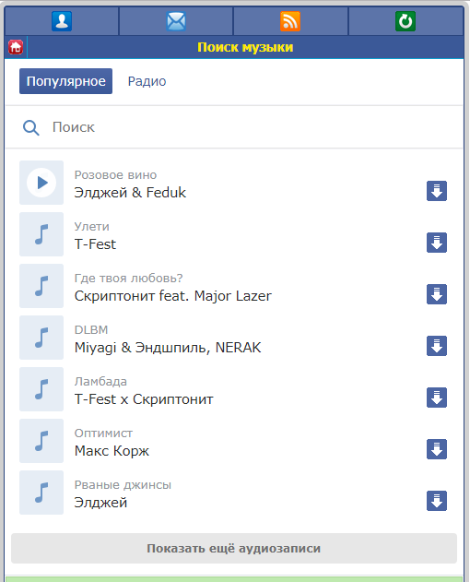Open the orange RSS feed icon

point(290,21)
